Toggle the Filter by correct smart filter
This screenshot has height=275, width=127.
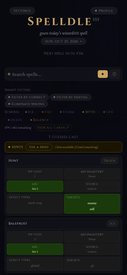(x=27, y=97)
